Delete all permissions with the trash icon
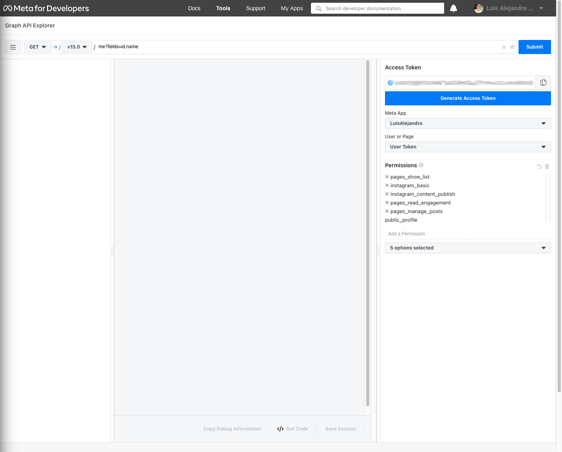Image resolution: width=562 pixels, height=452 pixels. pyautogui.click(x=547, y=166)
